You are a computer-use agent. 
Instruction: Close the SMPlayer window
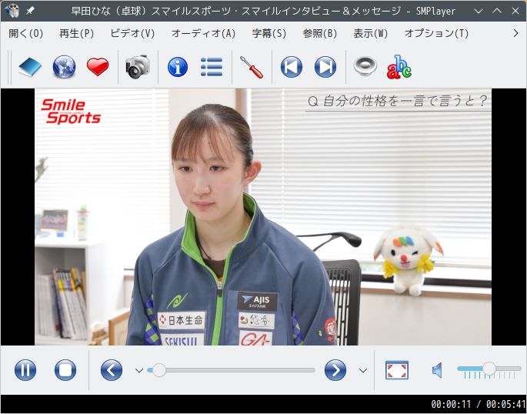tap(515, 11)
